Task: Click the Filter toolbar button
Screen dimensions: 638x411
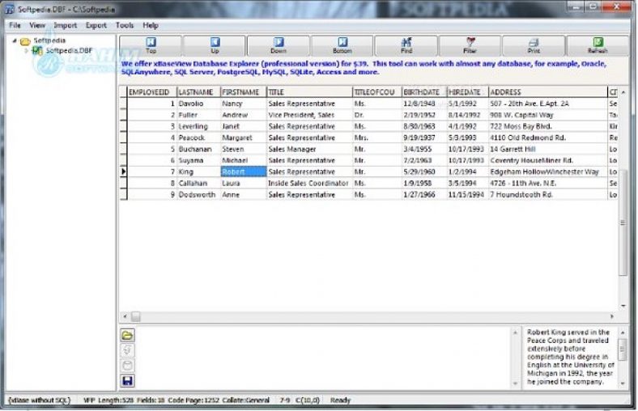Action: click(x=470, y=45)
